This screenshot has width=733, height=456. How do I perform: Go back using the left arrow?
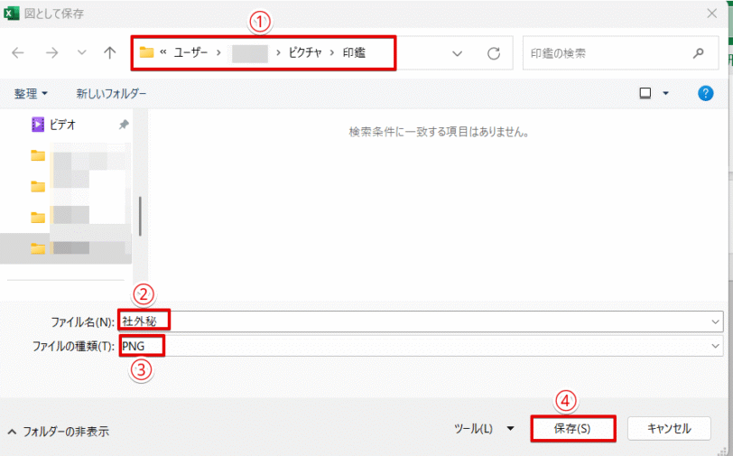click(18, 53)
